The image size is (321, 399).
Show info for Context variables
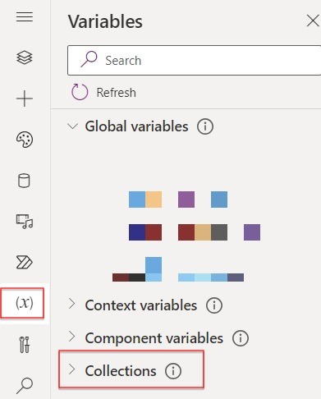pos(214,305)
